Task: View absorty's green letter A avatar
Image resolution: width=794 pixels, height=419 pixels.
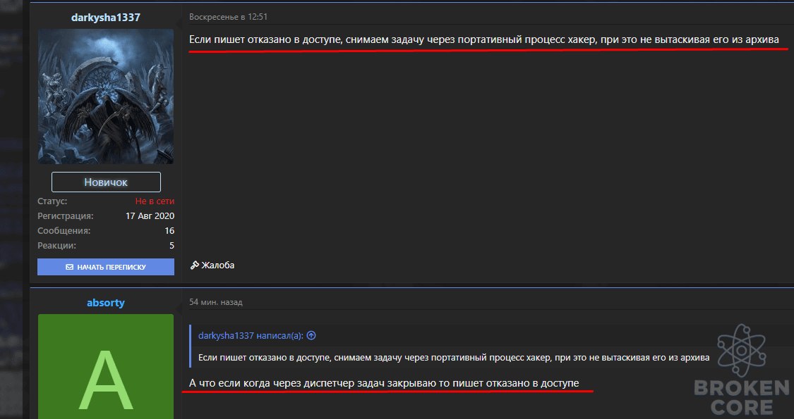Action: 106,366
